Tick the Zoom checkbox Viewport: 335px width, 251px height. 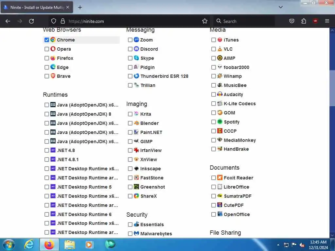click(x=130, y=40)
